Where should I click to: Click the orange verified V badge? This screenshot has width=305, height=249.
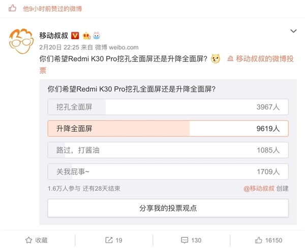[x=75, y=35]
